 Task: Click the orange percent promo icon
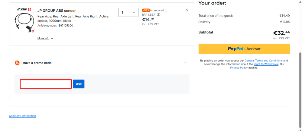(17, 63)
